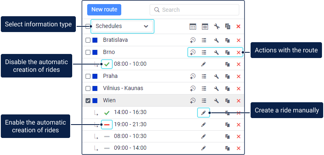Enable automatic rides for 19:00 - 21:30

[107, 125]
